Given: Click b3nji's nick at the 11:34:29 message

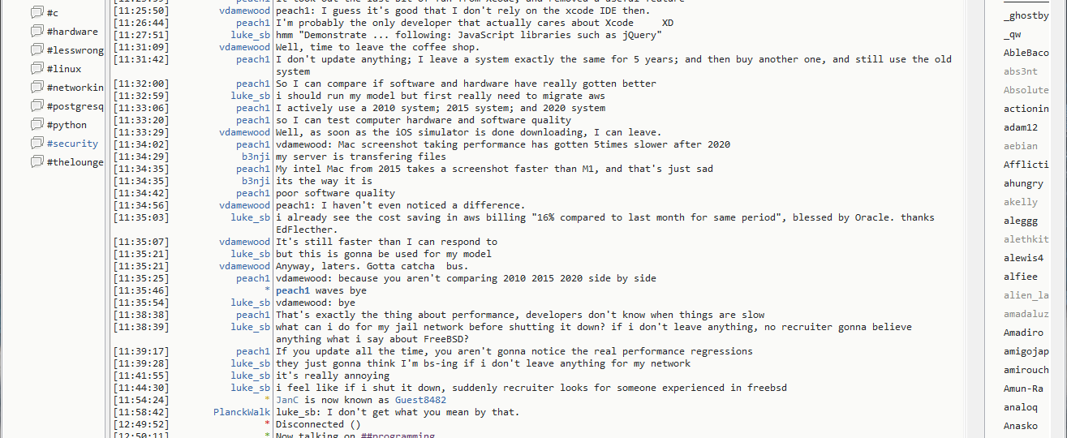Looking at the screenshot, I should coord(255,157).
